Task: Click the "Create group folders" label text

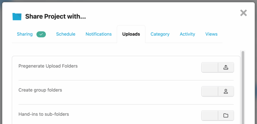Action: (x=40, y=90)
